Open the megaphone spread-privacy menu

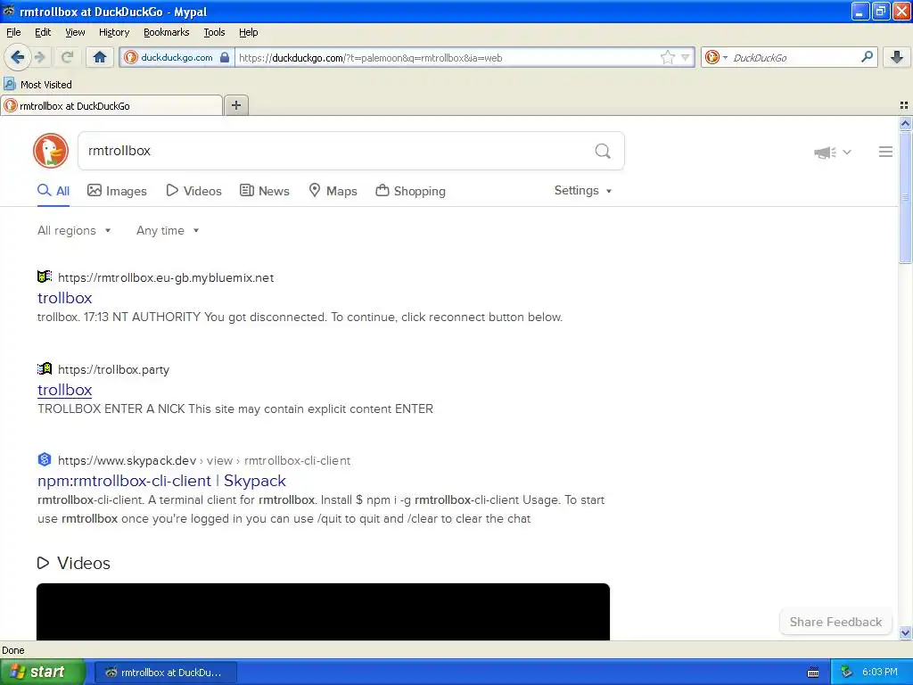(x=833, y=152)
